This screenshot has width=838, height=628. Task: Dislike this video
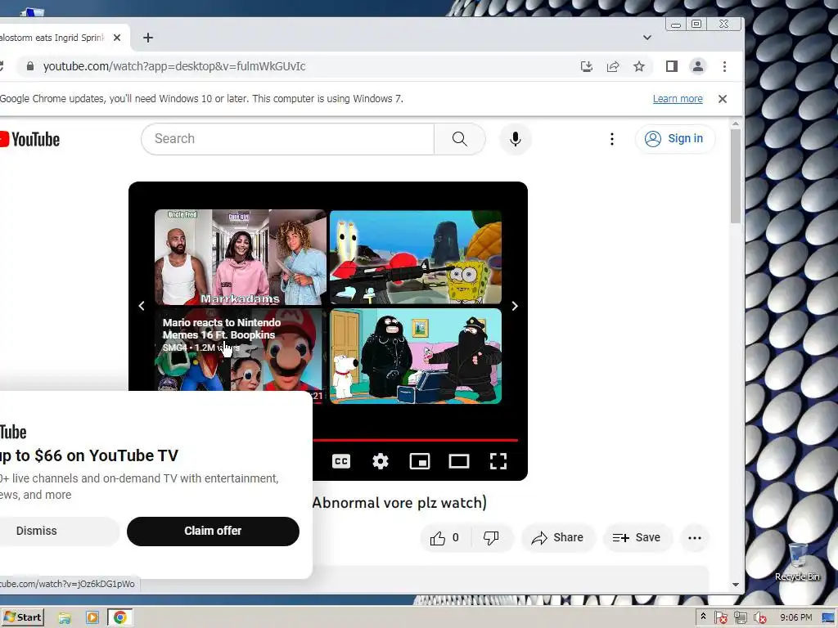point(492,538)
